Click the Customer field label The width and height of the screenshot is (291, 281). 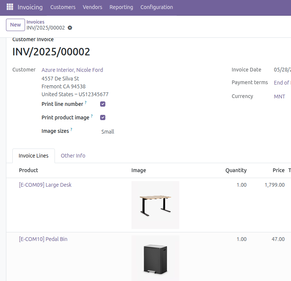(24, 70)
